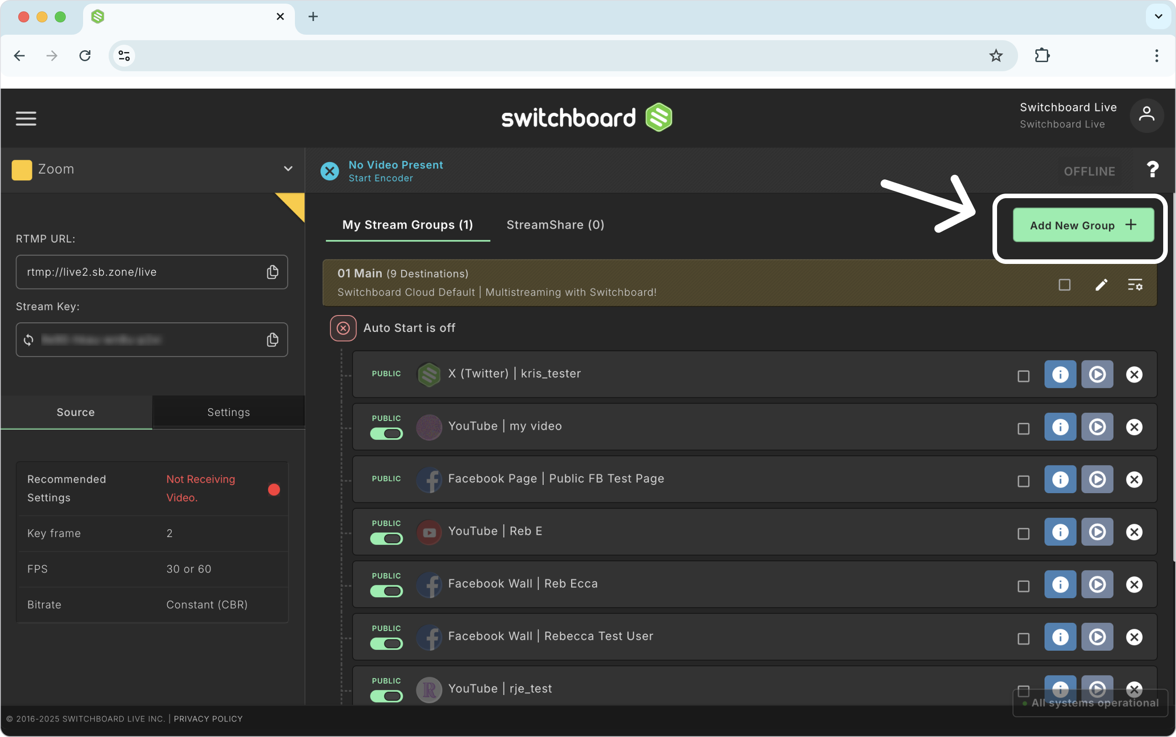Open the user account profile icon
1176x737 pixels.
pyautogui.click(x=1146, y=116)
